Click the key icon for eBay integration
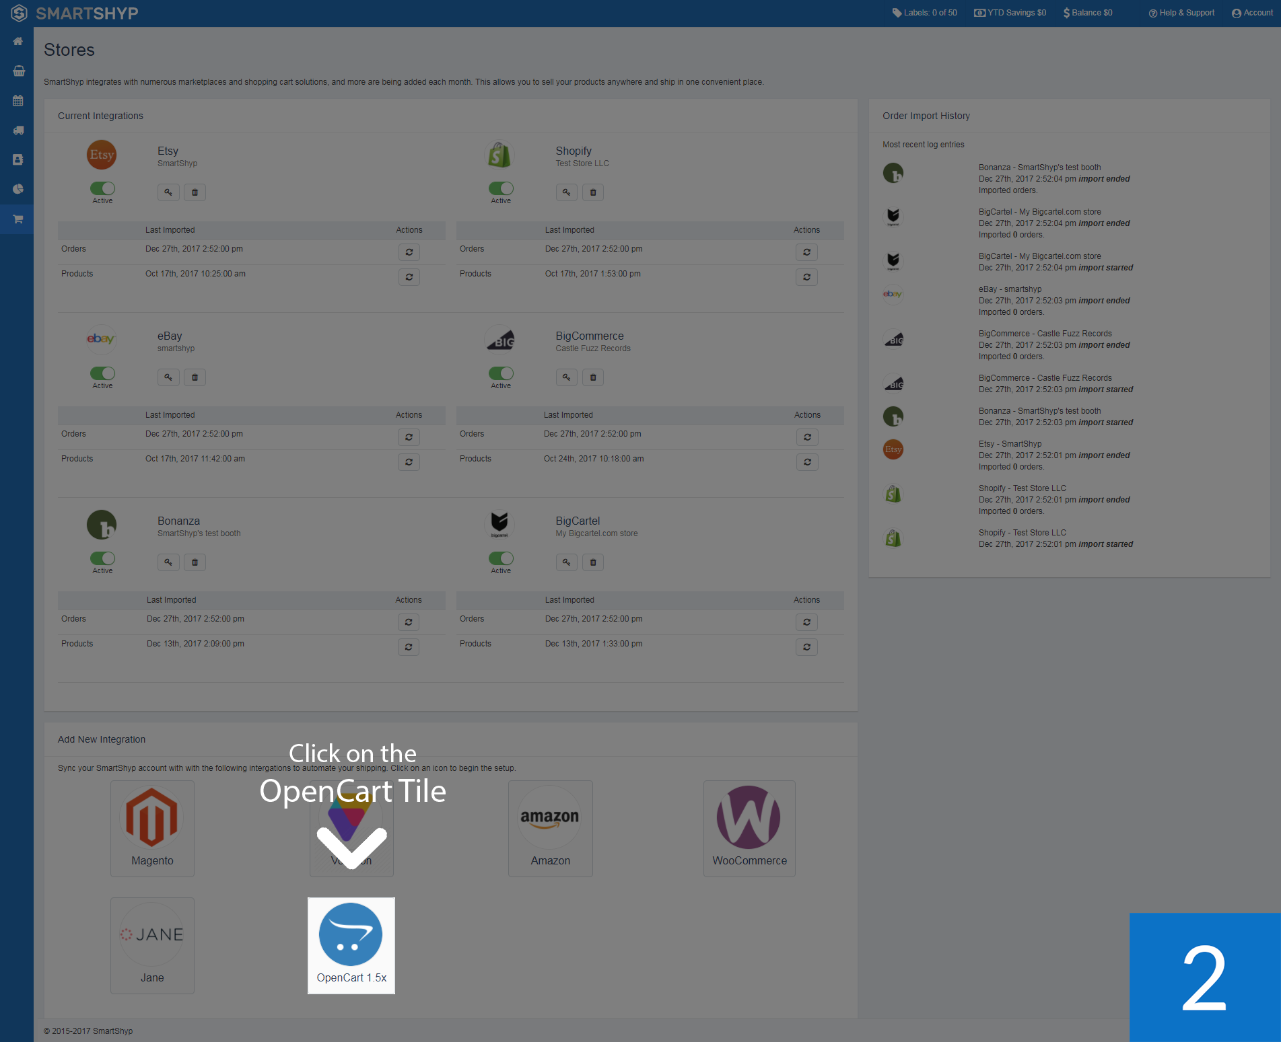The image size is (1281, 1042). [x=168, y=377]
